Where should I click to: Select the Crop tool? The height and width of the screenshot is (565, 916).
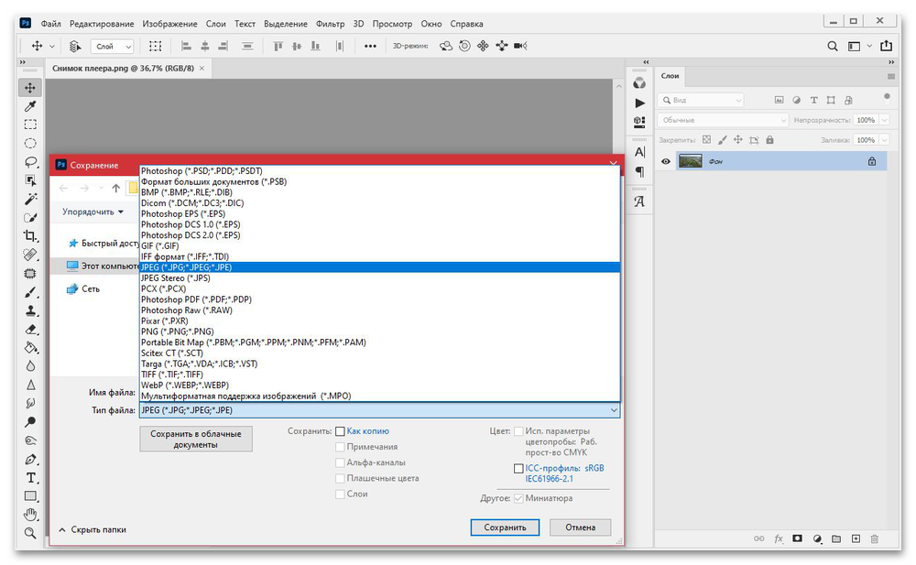click(x=30, y=236)
